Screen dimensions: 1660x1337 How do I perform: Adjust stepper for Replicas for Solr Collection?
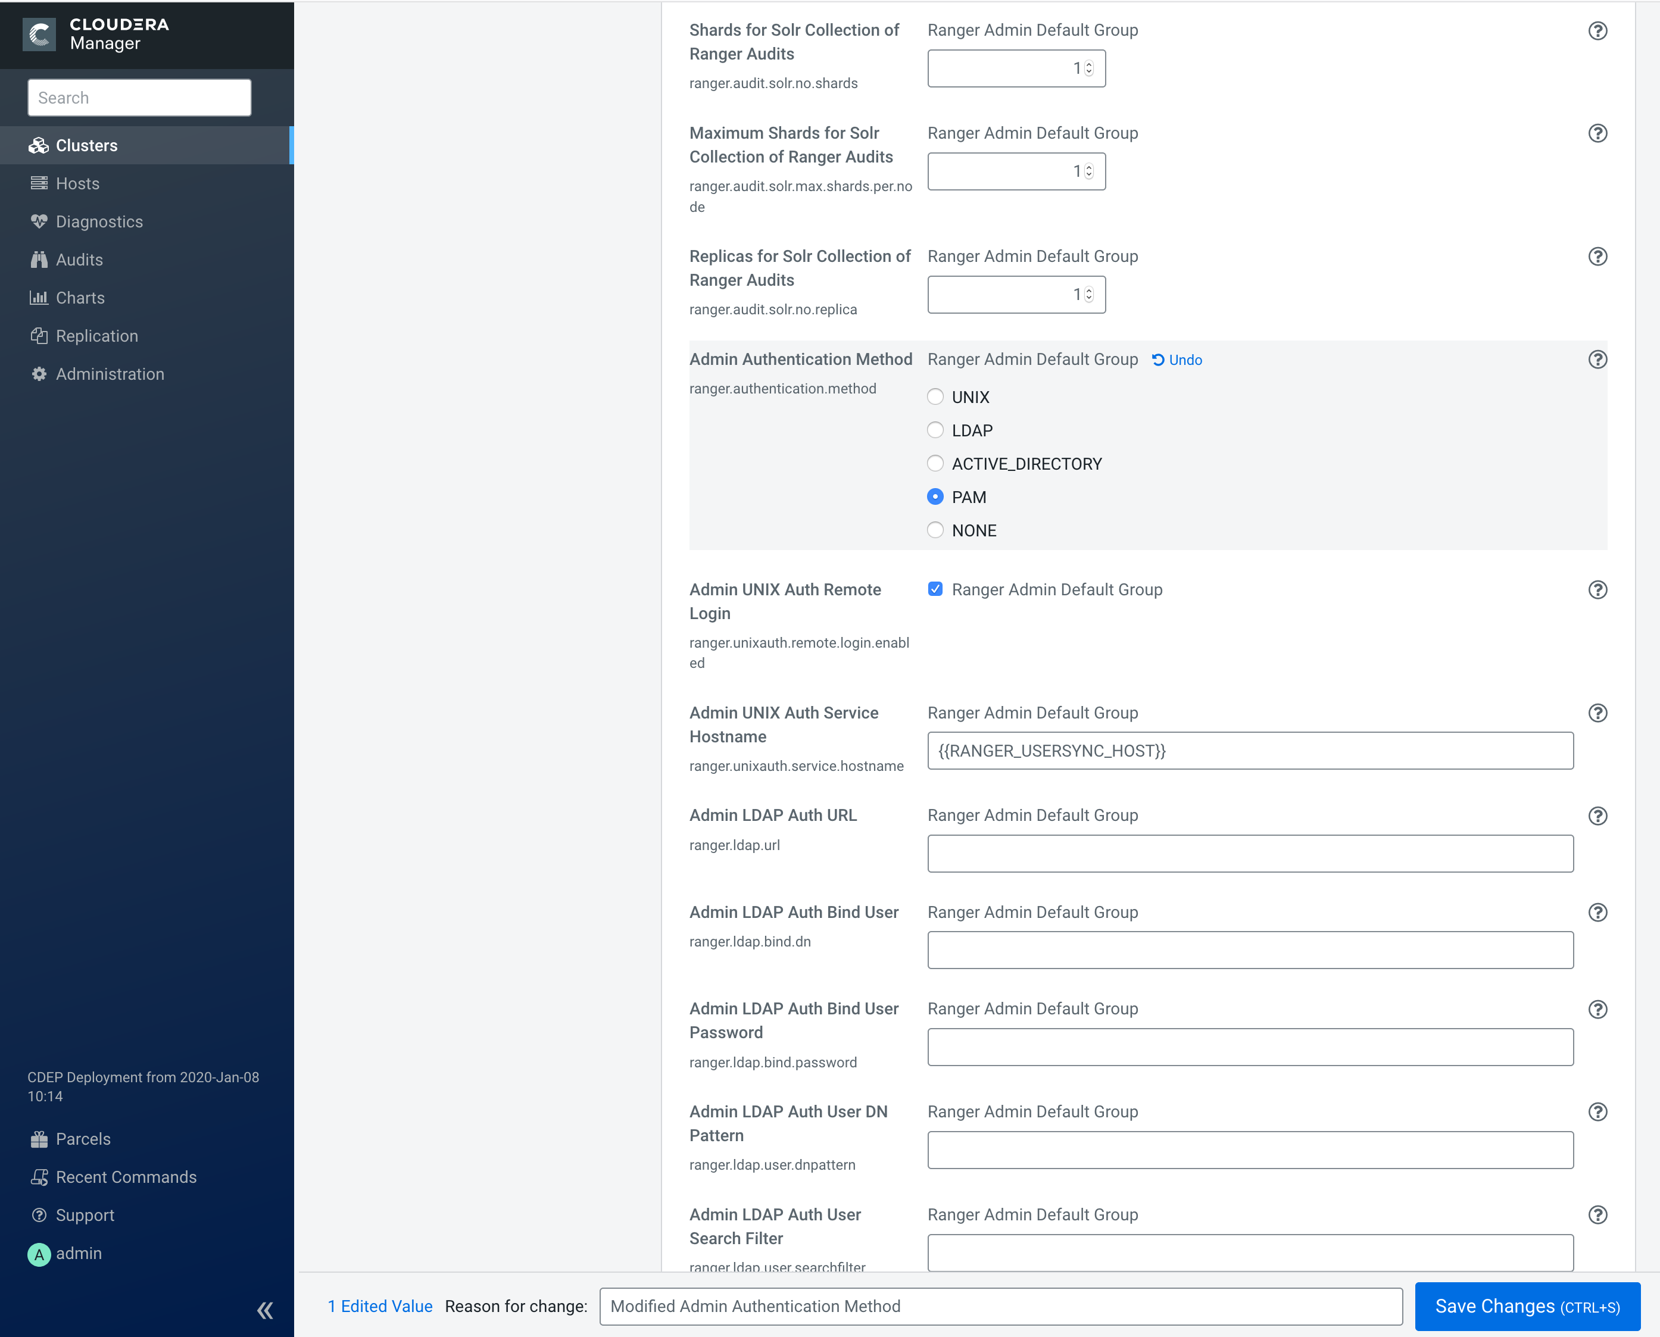click(x=1088, y=294)
